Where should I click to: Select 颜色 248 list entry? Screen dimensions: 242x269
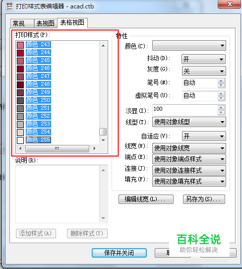click(x=38, y=84)
